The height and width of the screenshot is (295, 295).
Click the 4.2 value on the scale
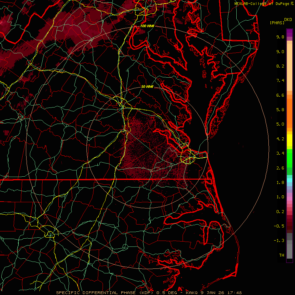point(280,139)
